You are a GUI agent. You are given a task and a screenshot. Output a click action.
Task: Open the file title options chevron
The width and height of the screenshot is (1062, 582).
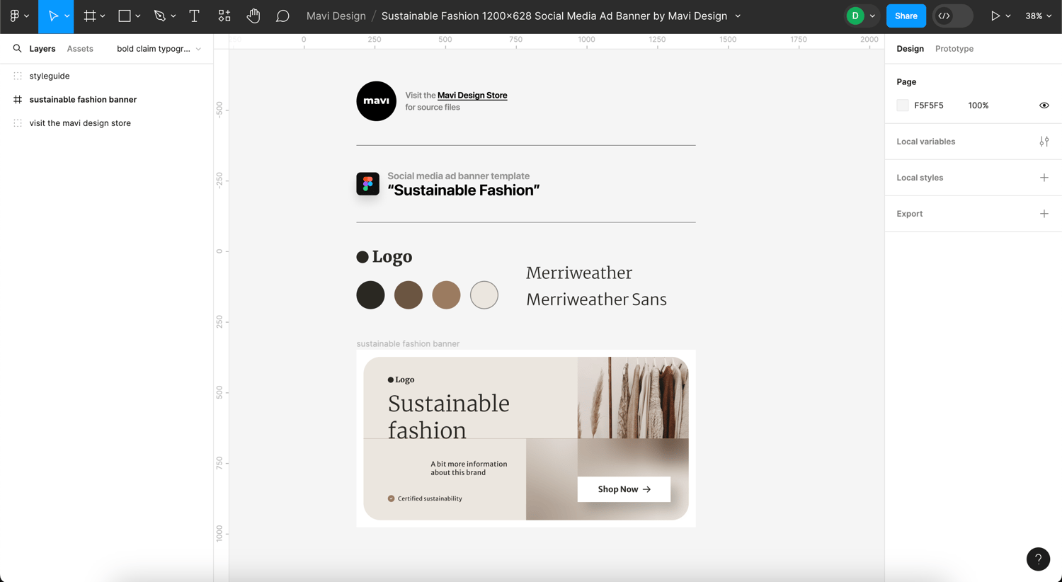[x=738, y=16]
